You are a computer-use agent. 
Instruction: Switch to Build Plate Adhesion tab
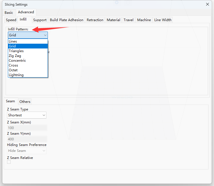click(66, 20)
